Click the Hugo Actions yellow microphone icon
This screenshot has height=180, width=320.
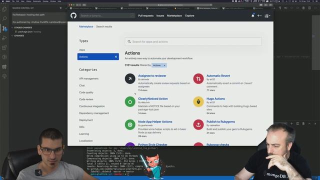pos(198,101)
